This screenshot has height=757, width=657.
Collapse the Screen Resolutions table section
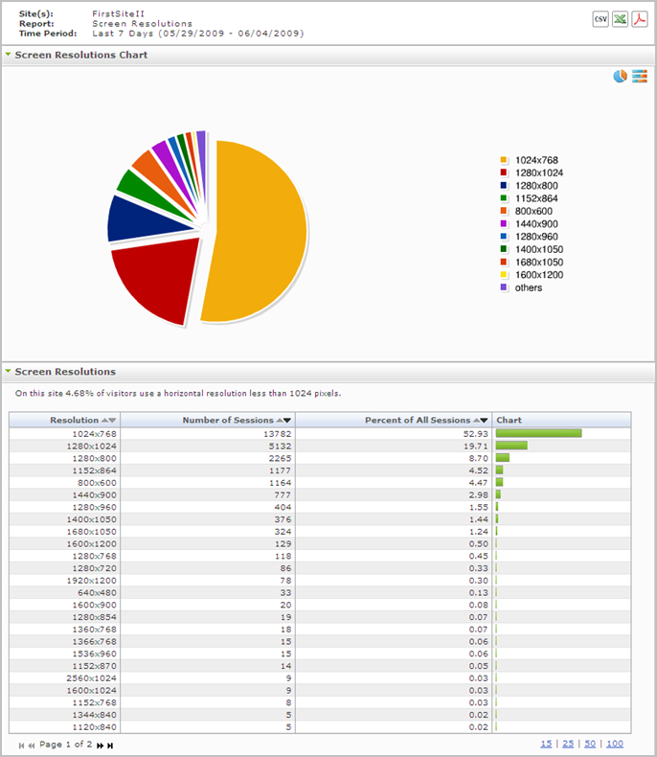point(9,371)
